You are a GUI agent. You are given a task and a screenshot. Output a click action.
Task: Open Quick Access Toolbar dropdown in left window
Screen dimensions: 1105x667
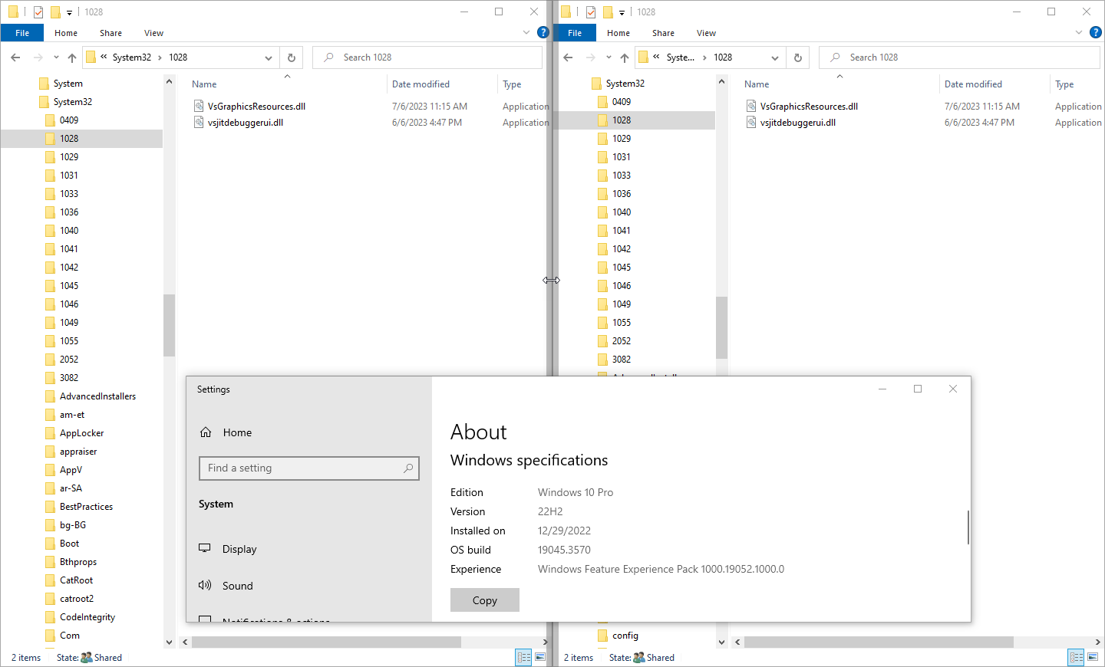69,12
